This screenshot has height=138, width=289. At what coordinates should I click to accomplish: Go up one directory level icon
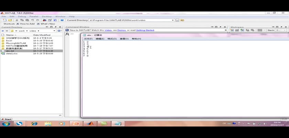(182, 20)
